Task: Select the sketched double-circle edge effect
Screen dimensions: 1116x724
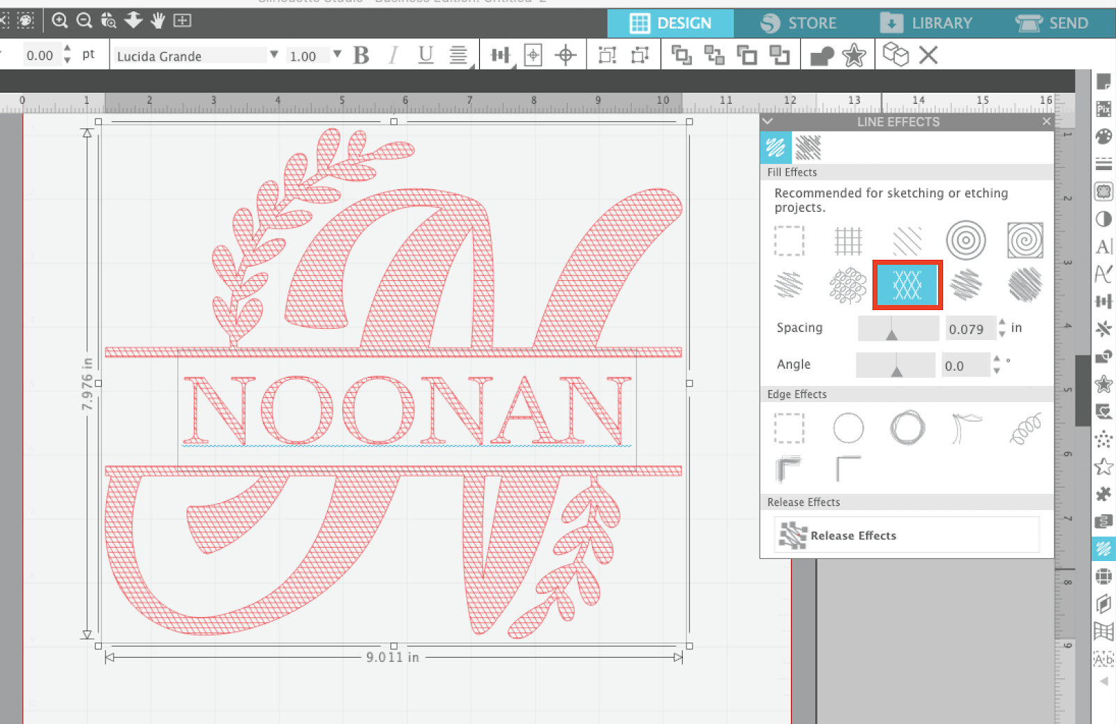Action: point(907,427)
